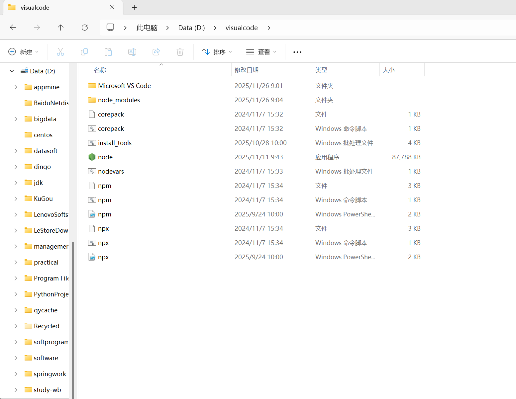Click the Paste clipboard icon
Viewport: 516px width, 399px height.
tap(108, 52)
